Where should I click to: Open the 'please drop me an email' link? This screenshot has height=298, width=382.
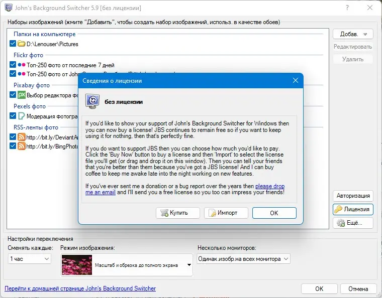(270, 186)
